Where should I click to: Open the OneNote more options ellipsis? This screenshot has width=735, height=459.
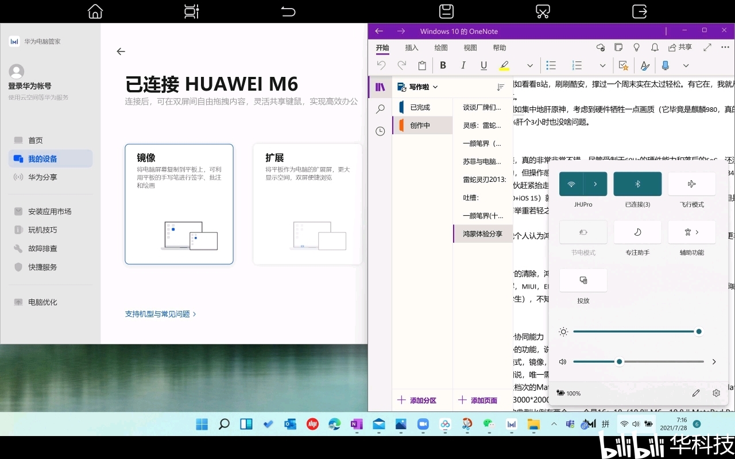point(726,48)
